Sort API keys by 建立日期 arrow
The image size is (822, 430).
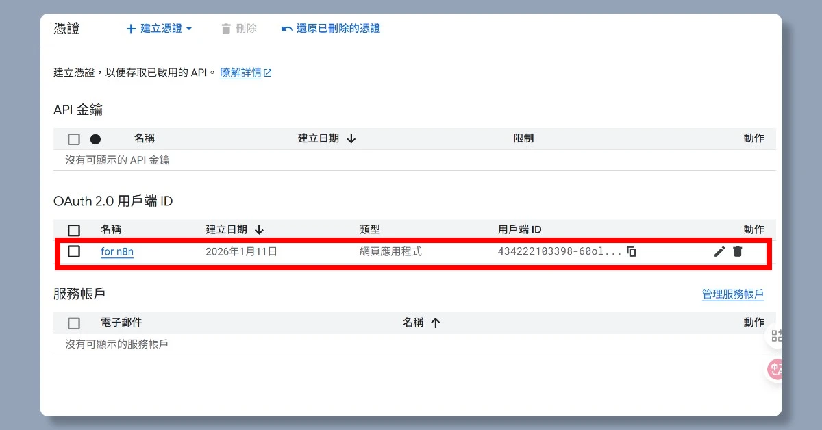[x=351, y=138]
